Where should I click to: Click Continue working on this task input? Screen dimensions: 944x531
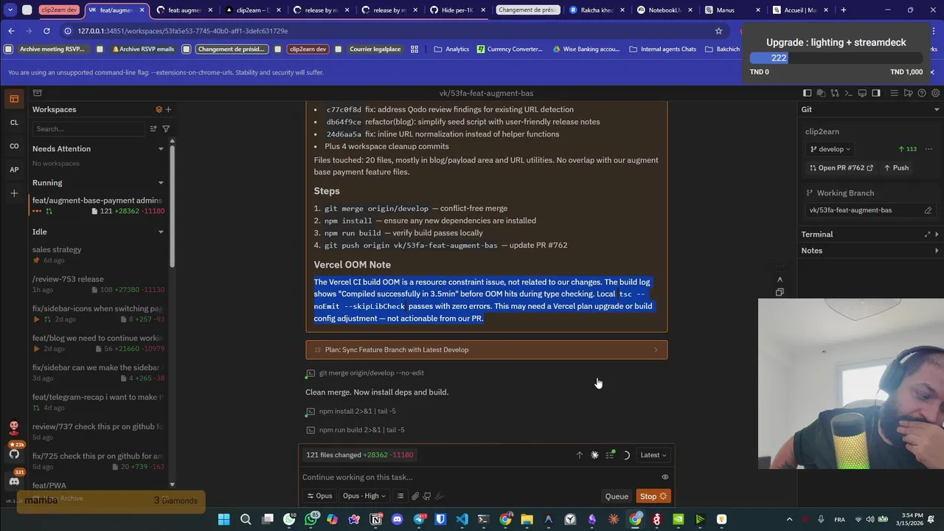[479, 477]
